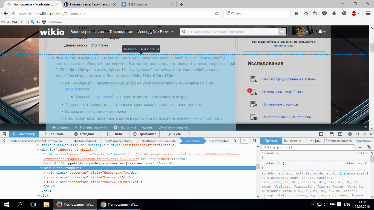Switch to Профайлер devtools tab
374x210 pixels.
(145, 134)
